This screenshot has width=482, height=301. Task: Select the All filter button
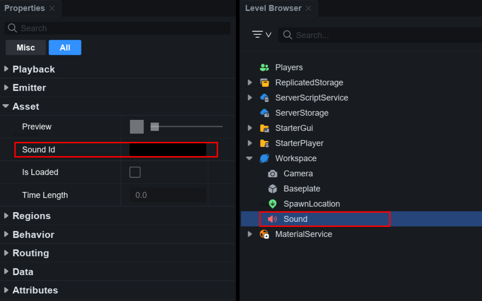[x=65, y=48]
